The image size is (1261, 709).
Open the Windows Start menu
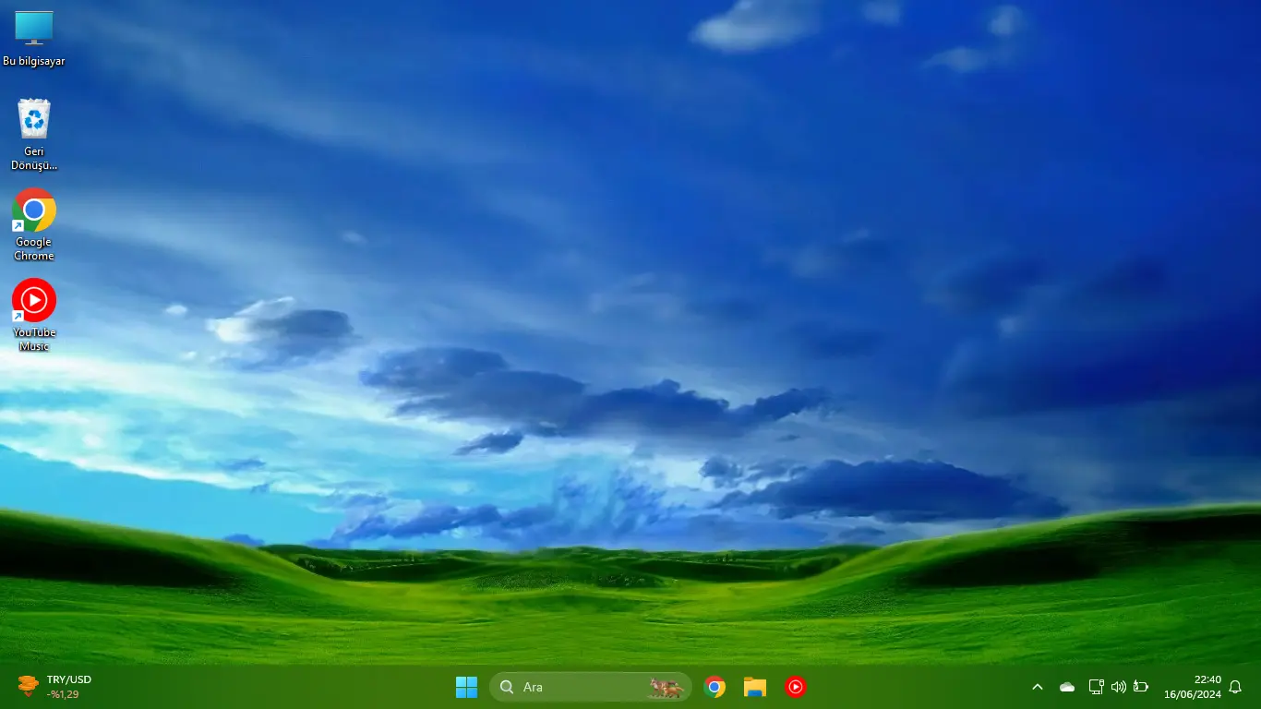point(467,687)
